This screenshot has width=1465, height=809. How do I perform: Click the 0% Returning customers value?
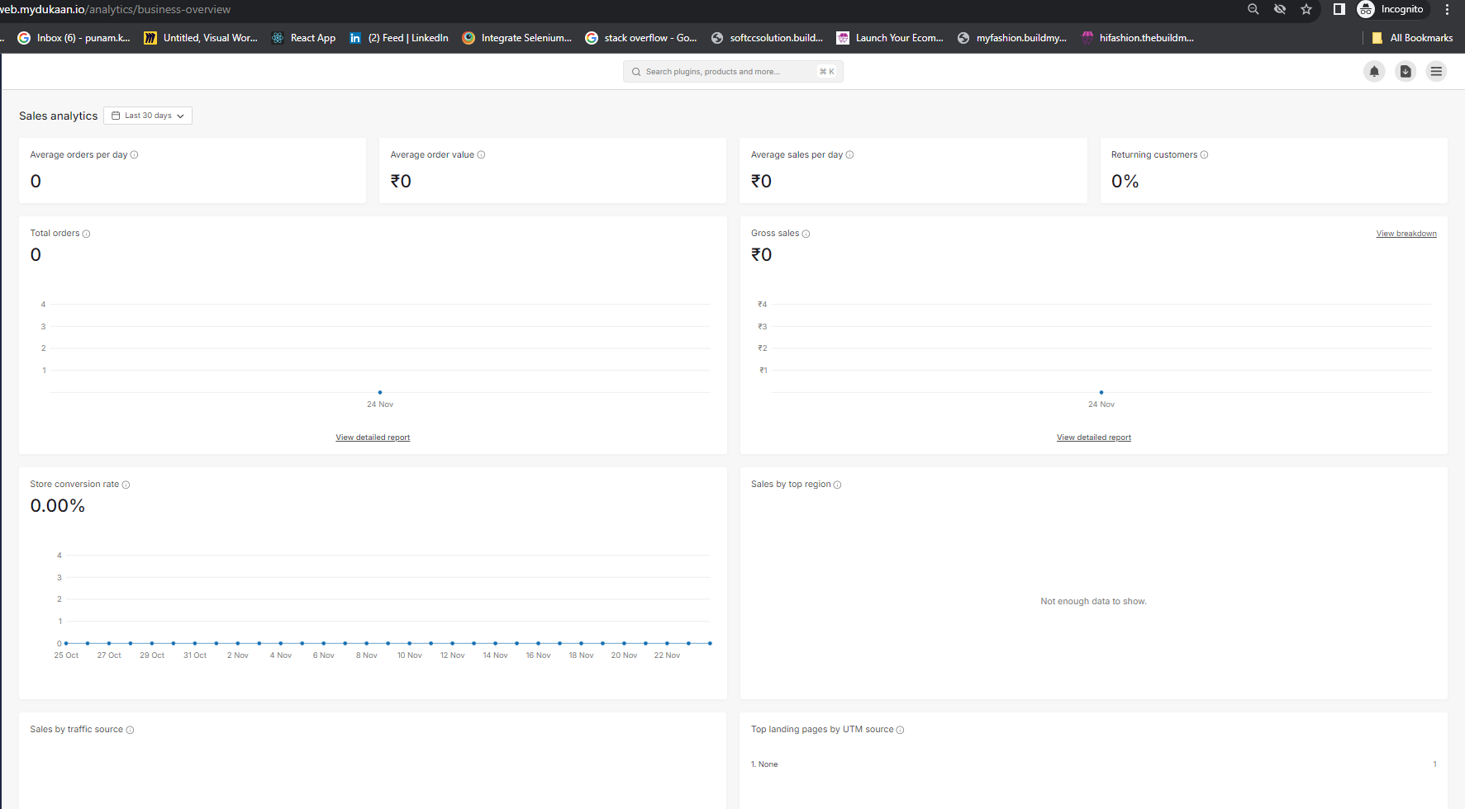tap(1125, 182)
